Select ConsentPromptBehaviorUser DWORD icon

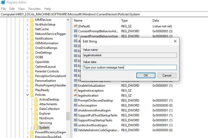(x=75, y=36)
